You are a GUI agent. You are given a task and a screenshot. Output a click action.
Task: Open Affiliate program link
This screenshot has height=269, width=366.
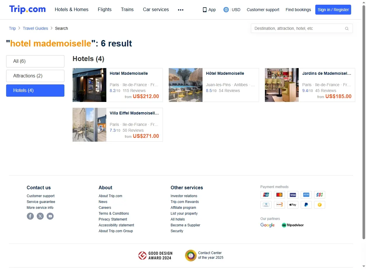pyautogui.click(x=183, y=208)
